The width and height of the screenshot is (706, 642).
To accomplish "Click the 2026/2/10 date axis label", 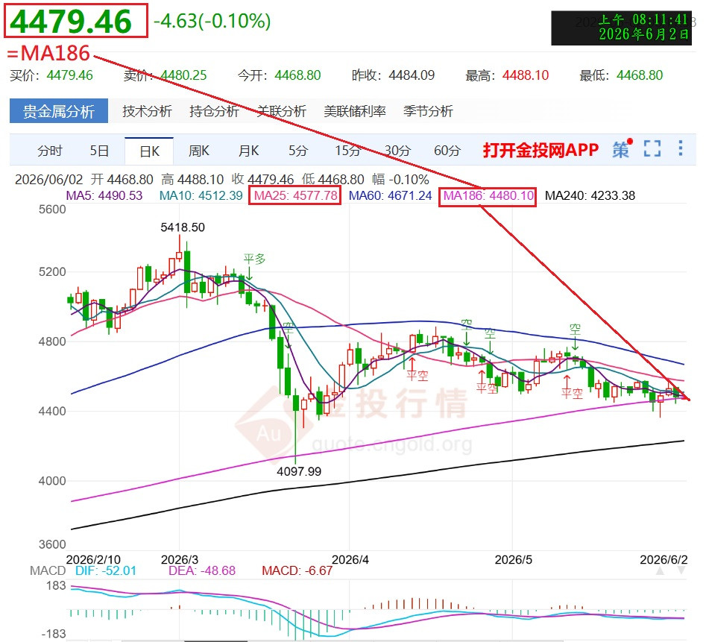I will (x=93, y=560).
